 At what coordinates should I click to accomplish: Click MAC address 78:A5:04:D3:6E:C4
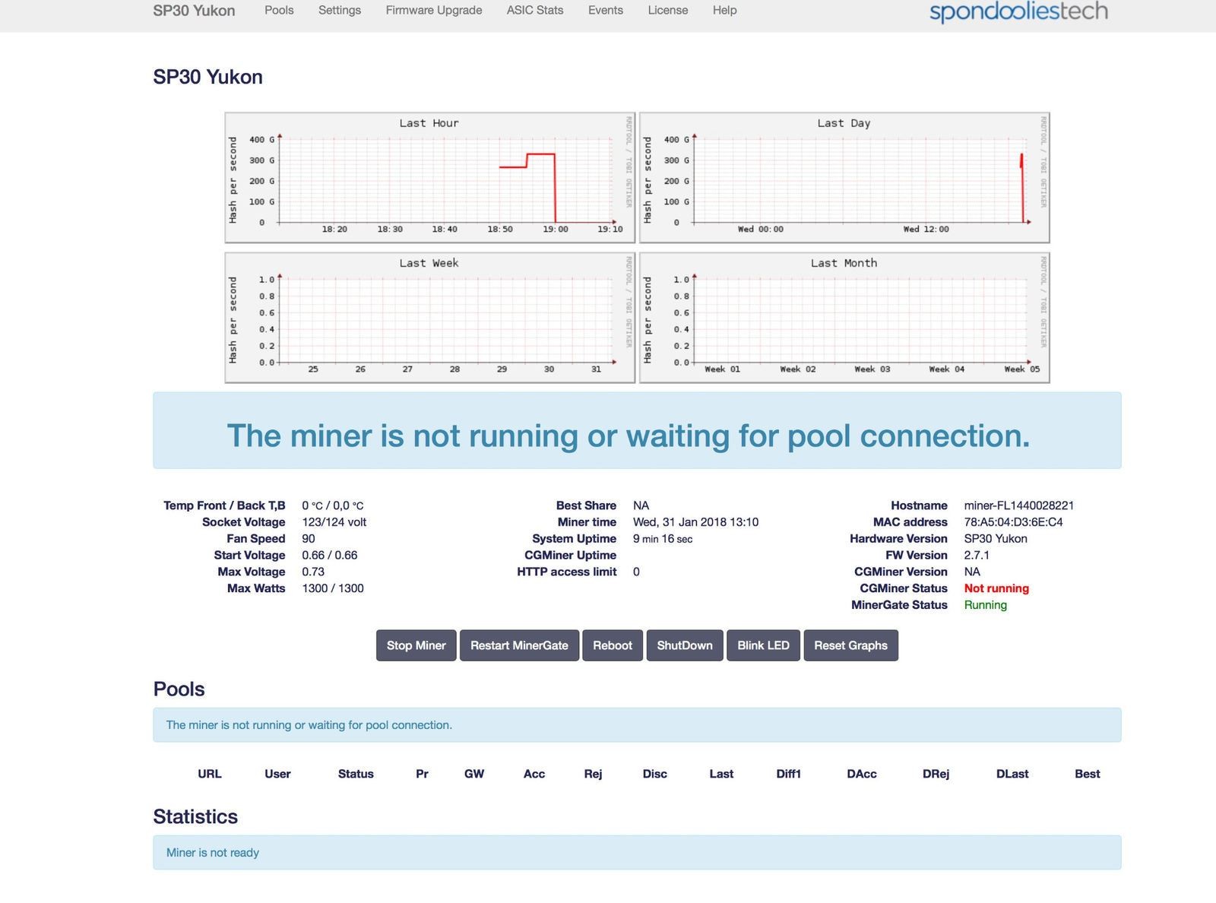(1013, 522)
